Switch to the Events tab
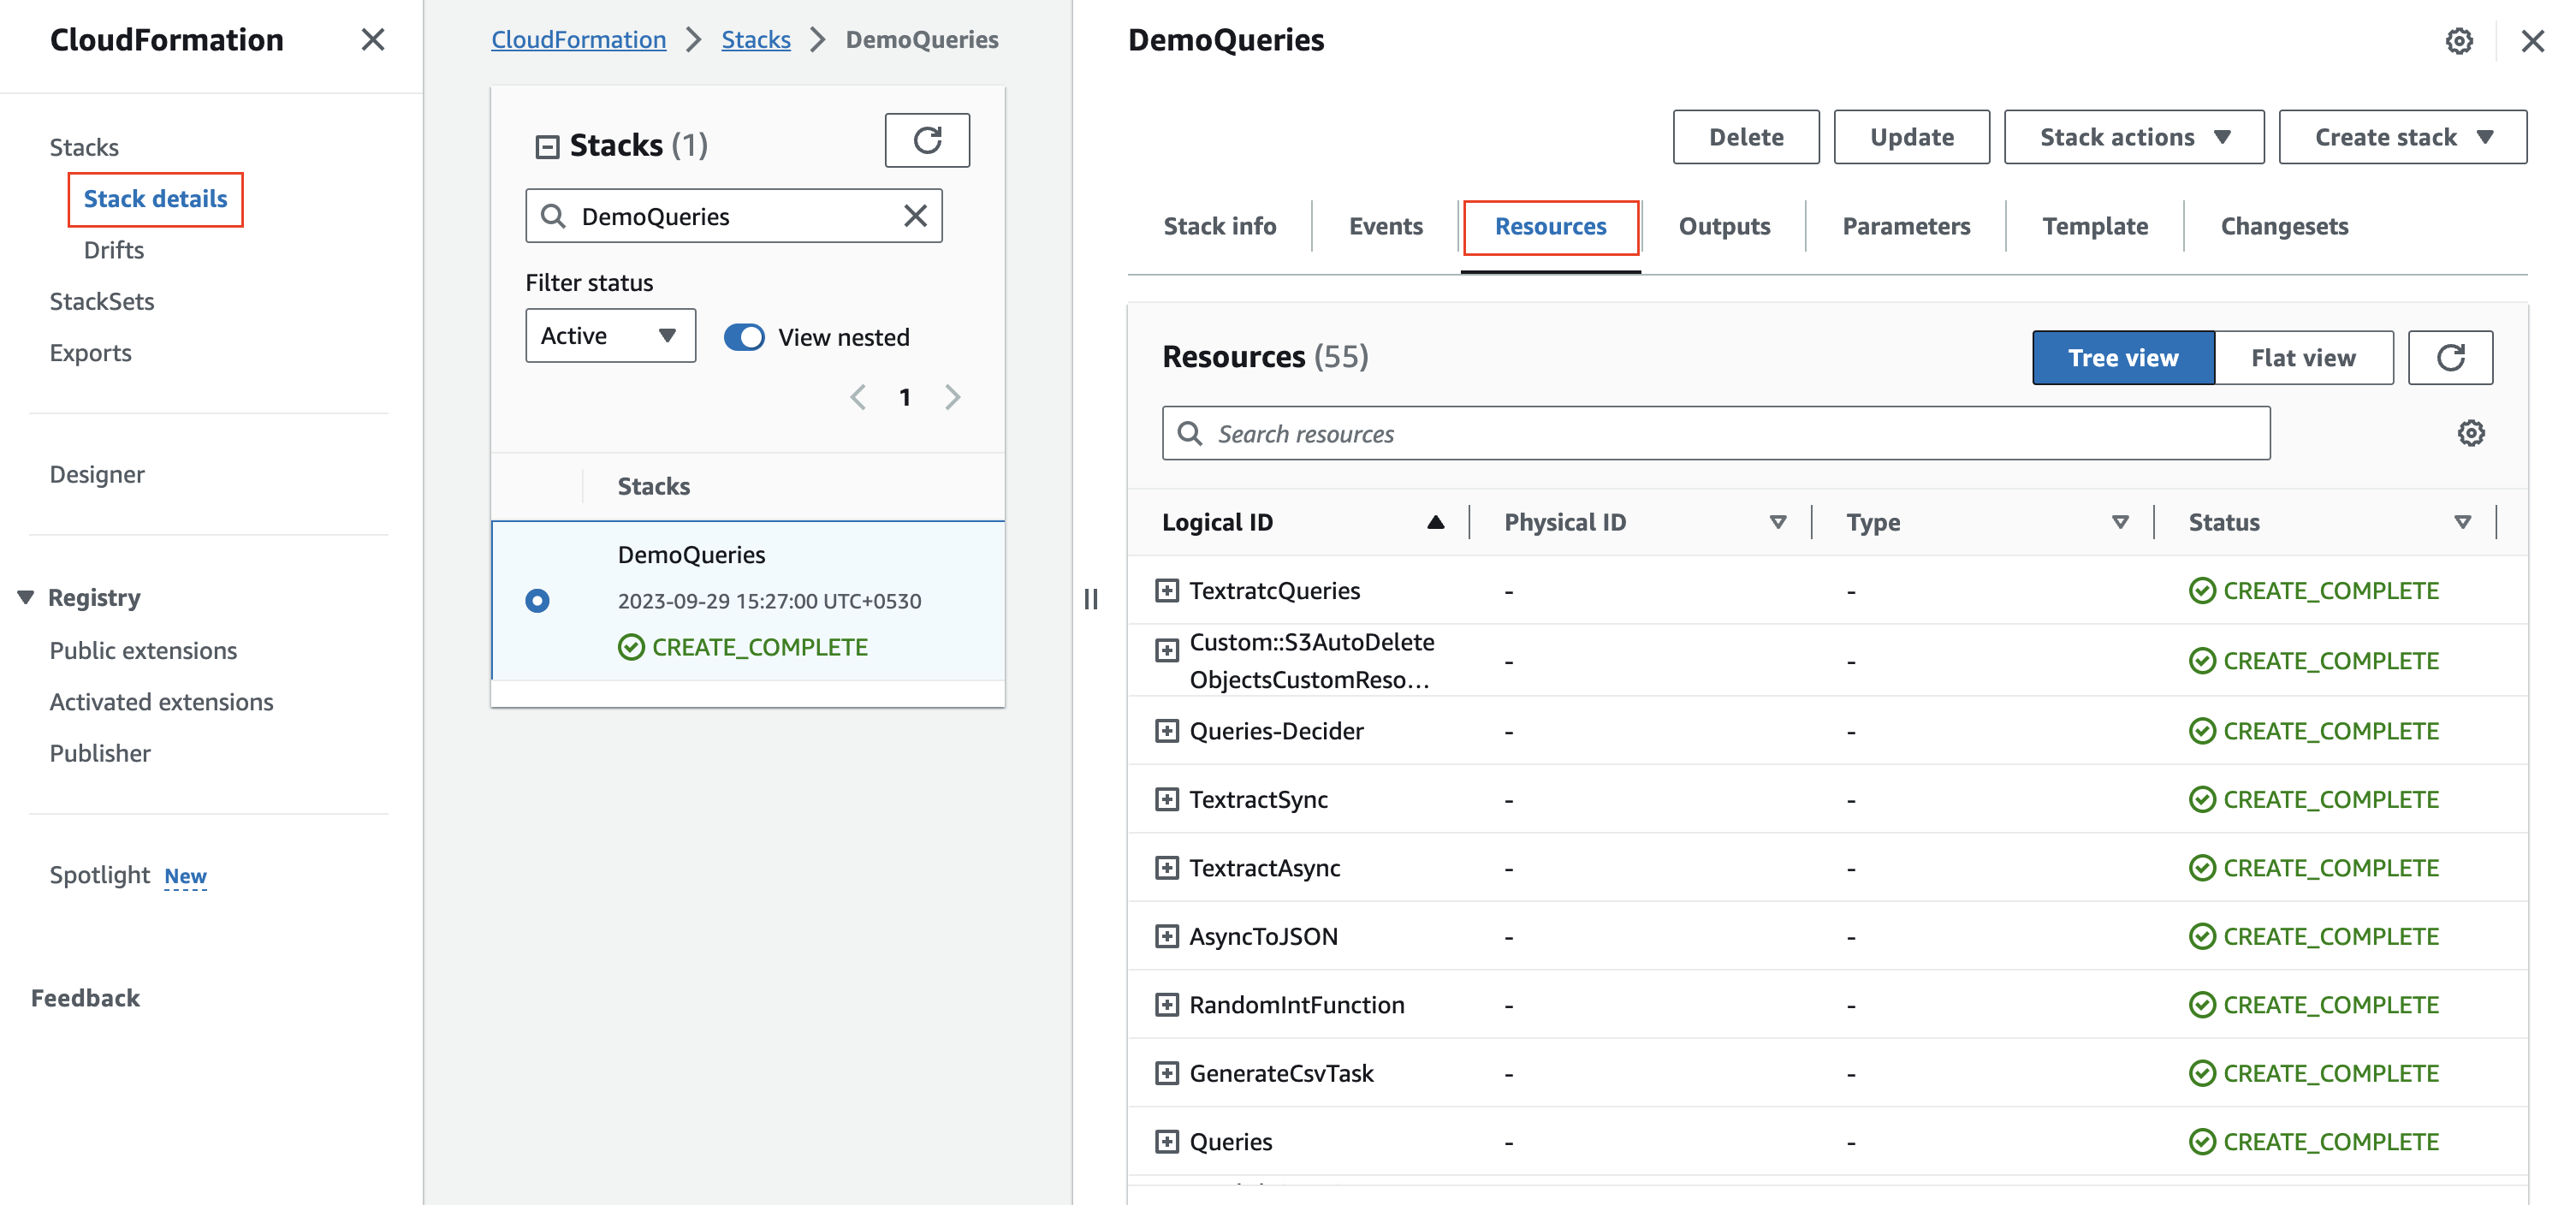 1385,226
